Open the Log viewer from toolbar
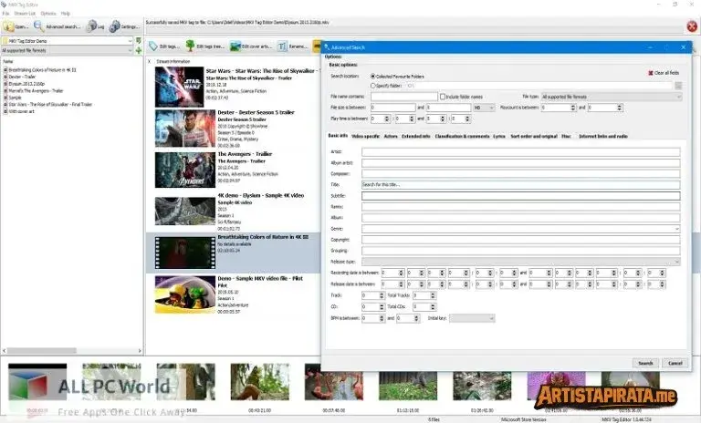Image resolution: width=701 pixels, height=423 pixels. 96,26
